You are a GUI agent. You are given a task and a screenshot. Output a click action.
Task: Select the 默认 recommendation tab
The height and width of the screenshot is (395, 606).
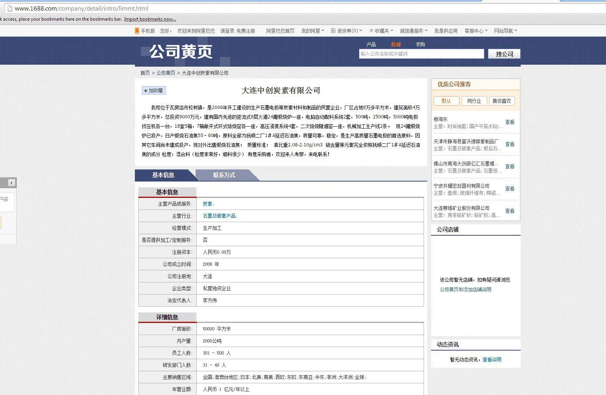click(x=447, y=101)
